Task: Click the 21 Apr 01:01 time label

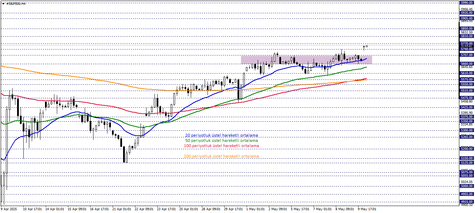Action: click(122, 209)
